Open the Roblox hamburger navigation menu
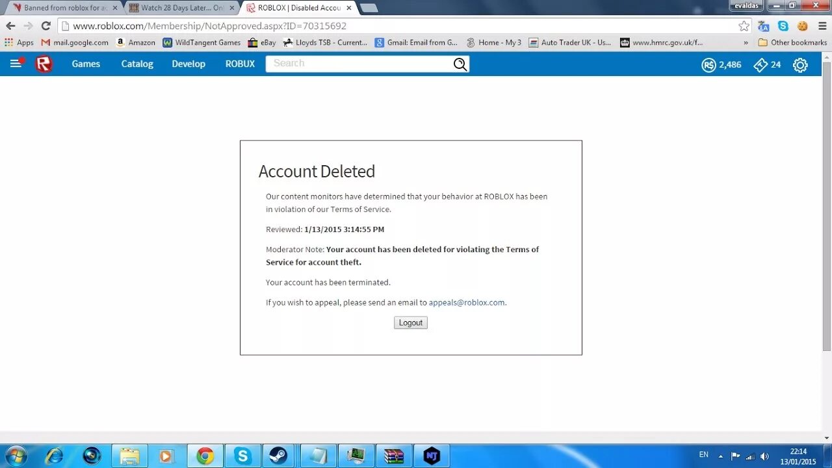Screen dimensions: 832x468 pos(16,64)
